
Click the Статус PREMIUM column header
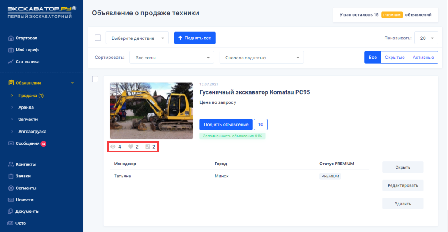coord(336,164)
